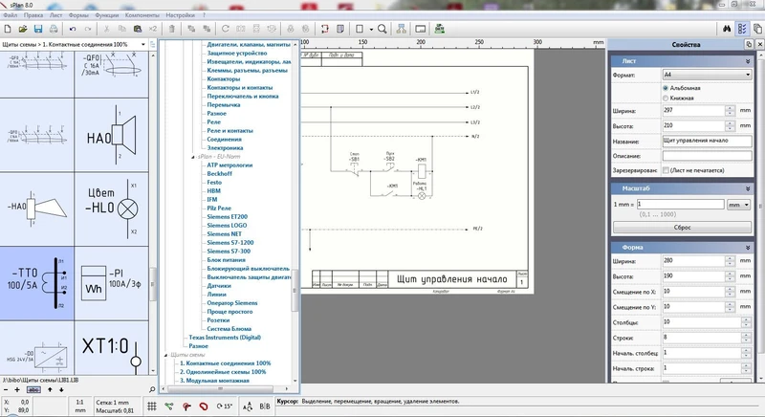Select Siemens LOGO in library tree
This screenshot has height=417, width=765.
click(x=228, y=225)
